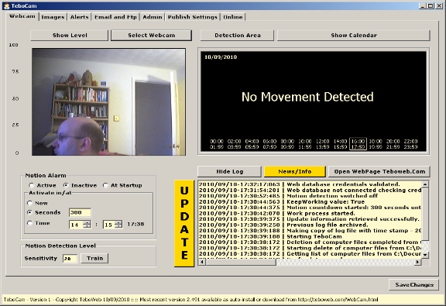The width and height of the screenshot is (446, 306).
Task: Open WebPage Teboweb.Com button
Action: [379, 171]
